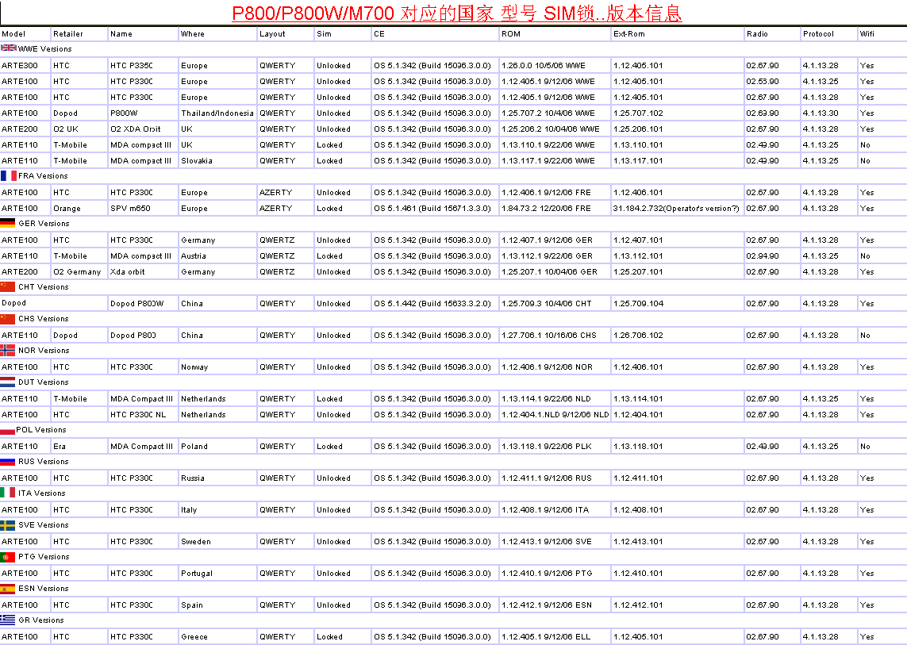Select the 31.184.2.732 Operator's version Ext-Rom cell
The height and width of the screenshot is (645, 907).
point(677,208)
